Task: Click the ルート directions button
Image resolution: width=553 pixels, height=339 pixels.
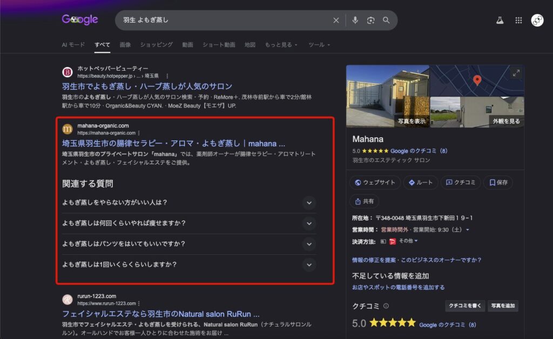Action: pos(420,182)
